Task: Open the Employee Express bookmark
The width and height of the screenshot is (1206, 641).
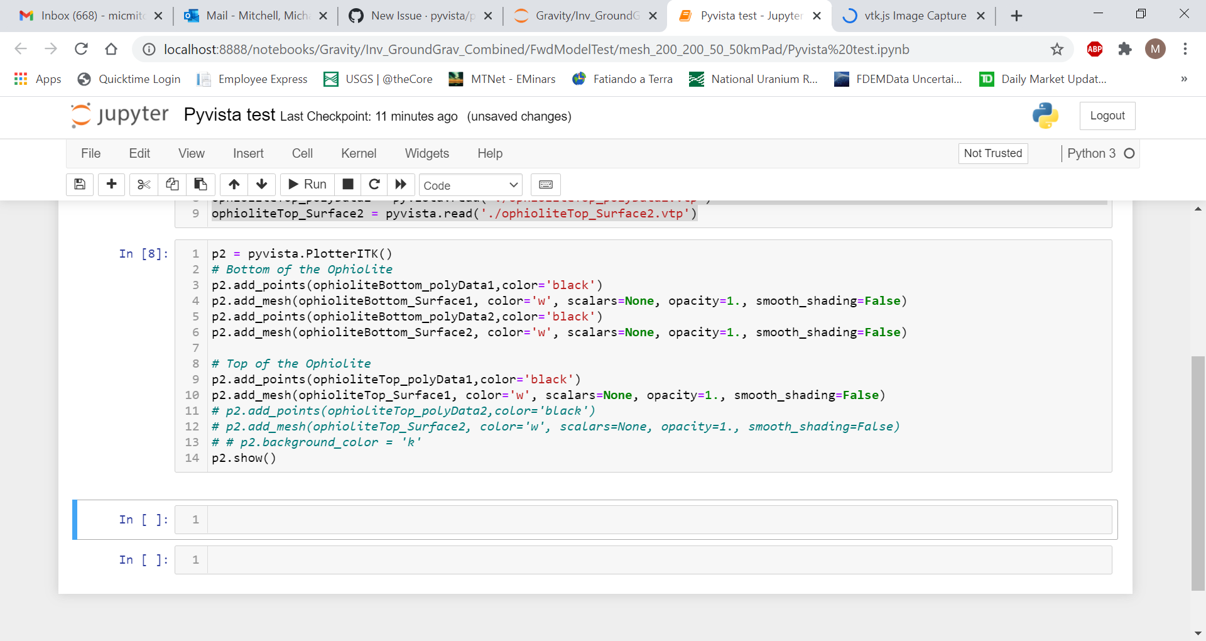Action: pos(252,79)
